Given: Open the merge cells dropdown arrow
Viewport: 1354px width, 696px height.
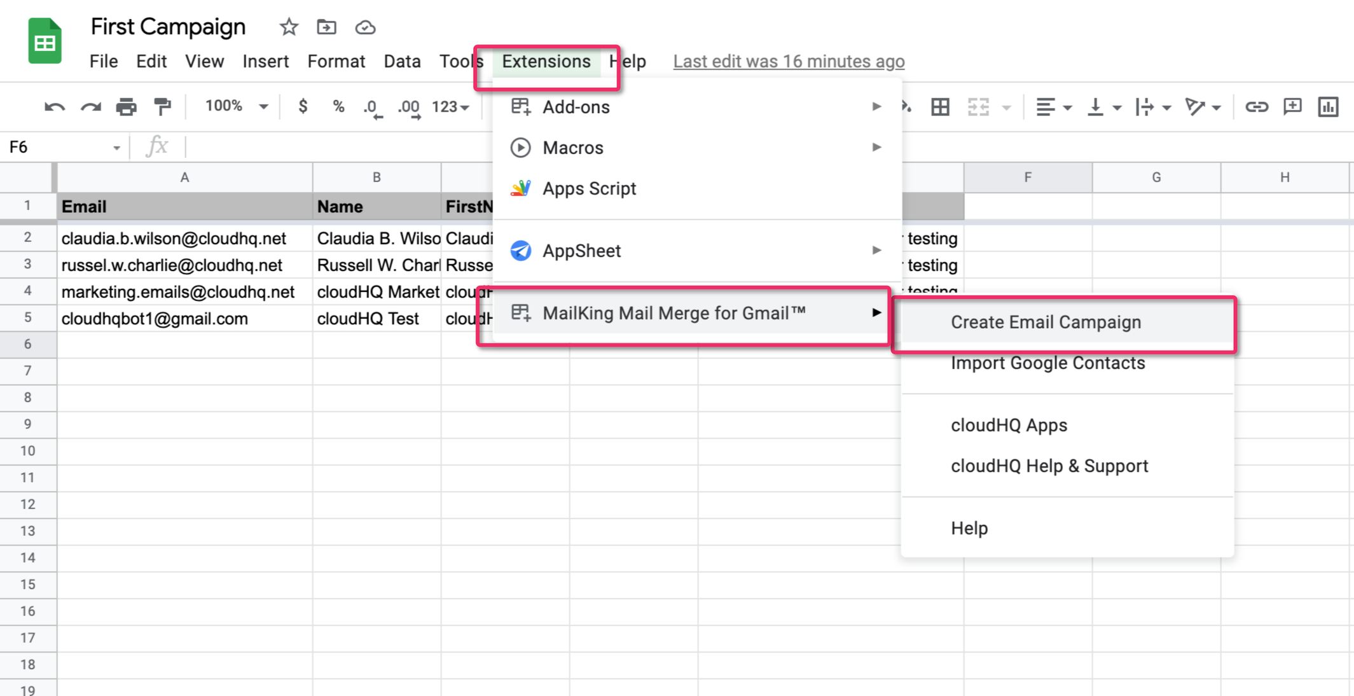Looking at the screenshot, I should point(1006,108).
